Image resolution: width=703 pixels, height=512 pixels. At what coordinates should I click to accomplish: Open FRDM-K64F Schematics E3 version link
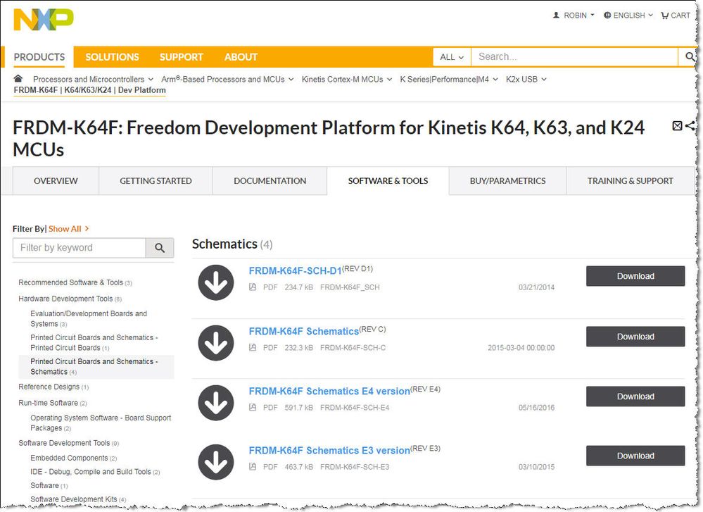(329, 451)
